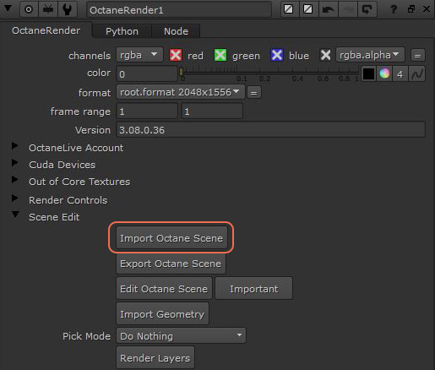Screen dimensions: 435x370
Task: Click the center node target icon
Action: (29, 9)
